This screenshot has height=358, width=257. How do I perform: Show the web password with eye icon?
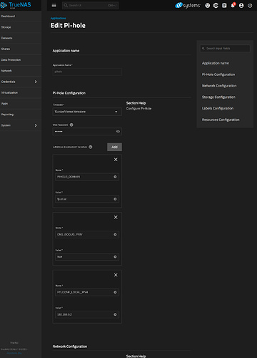click(x=118, y=132)
